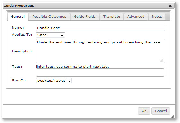Viewport: 180px width, 123px height.
Task: Click inside the Description text area
Action: pyautogui.click(x=100, y=51)
